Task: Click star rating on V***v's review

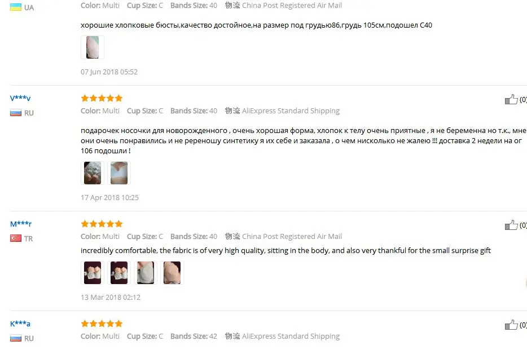Action: click(x=102, y=98)
